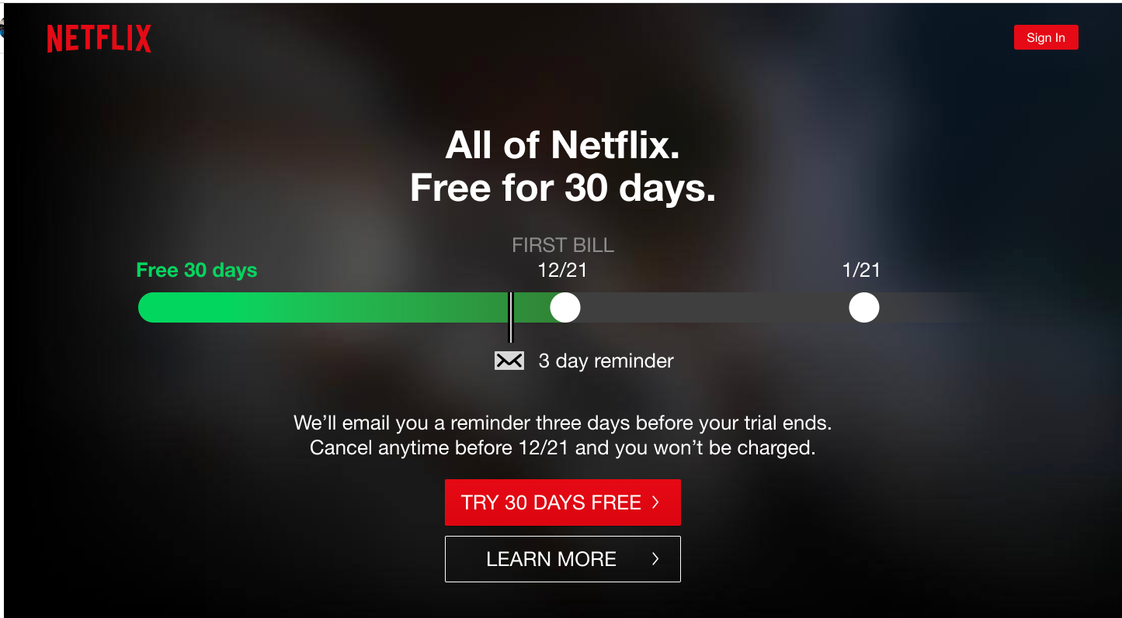
Task: Click the "Cancel anytime before 12/21" text
Action: pyautogui.click(x=440, y=447)
